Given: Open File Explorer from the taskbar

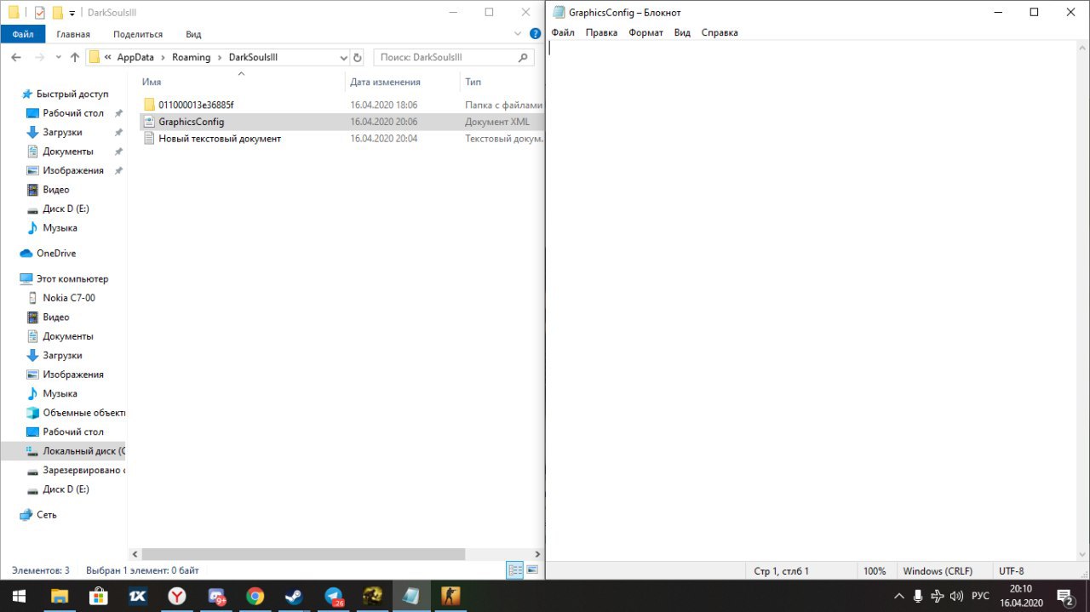Looking at the screenshot, I should pos(60,596).
